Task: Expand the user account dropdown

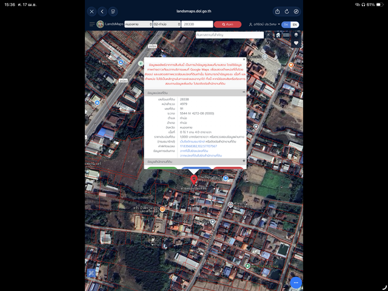Action: pyautogui.click(x=264, y=24)
